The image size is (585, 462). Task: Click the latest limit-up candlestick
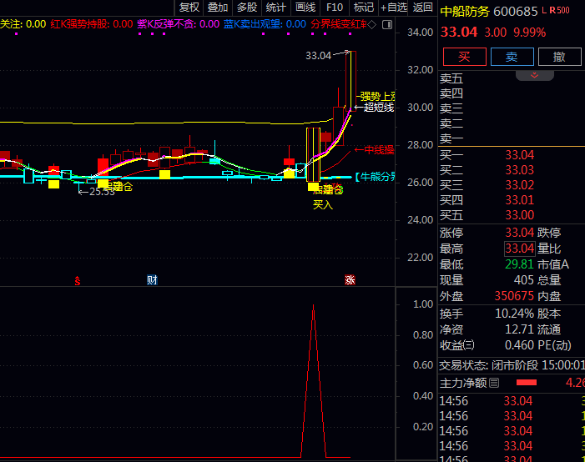[350, 81]
